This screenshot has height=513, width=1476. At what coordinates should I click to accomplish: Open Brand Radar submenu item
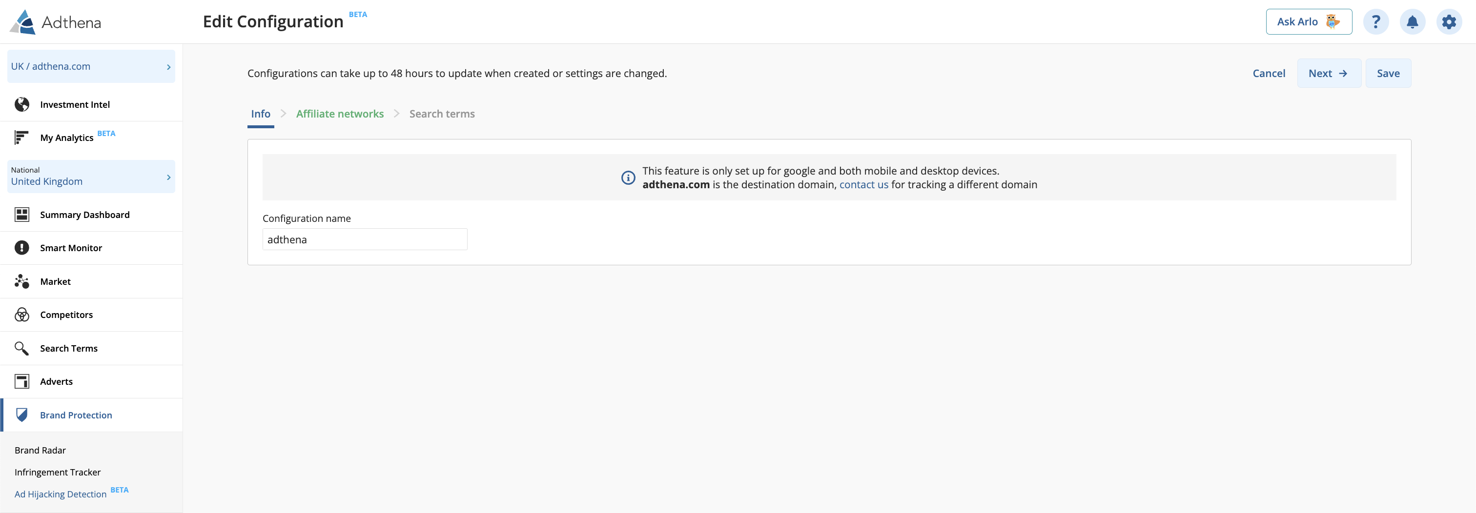click(x=40, y=450)
